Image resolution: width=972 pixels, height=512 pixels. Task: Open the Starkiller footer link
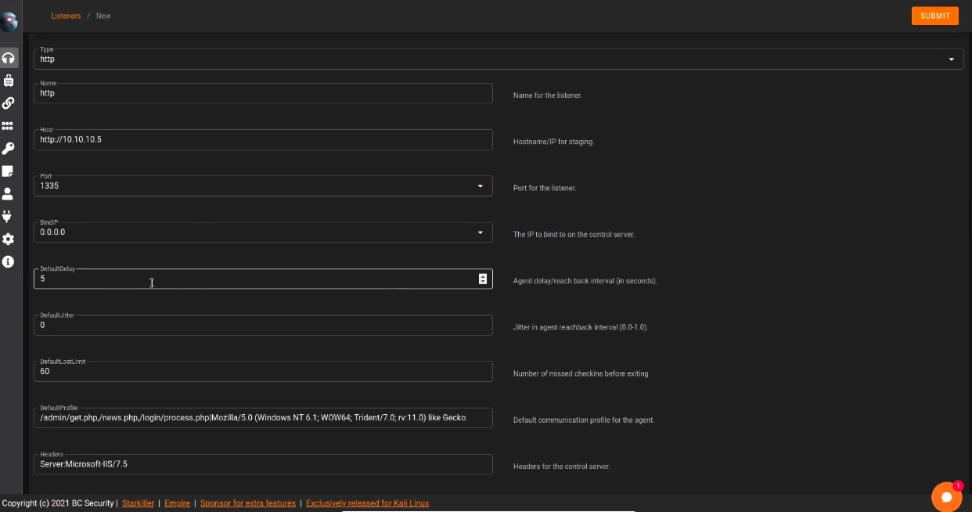point(138,503)
